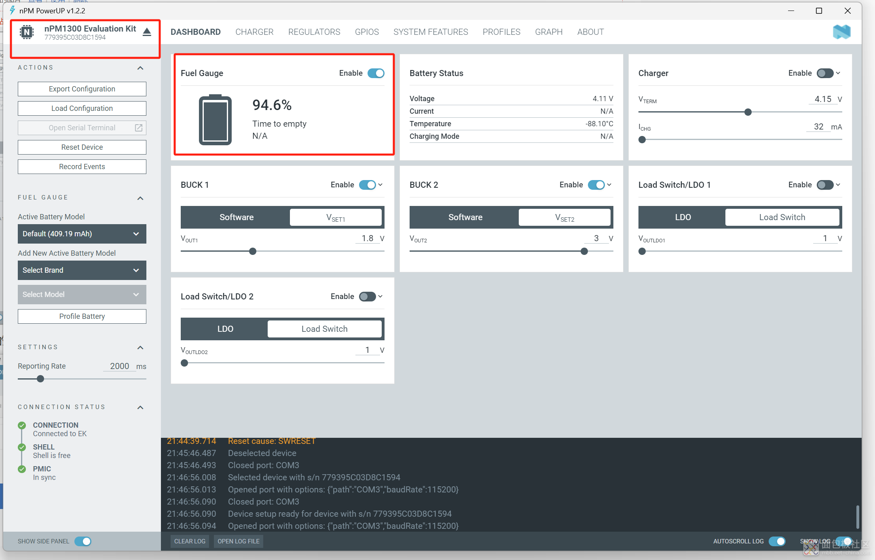The image size is (875, 560).
Task: Click Open Log File button
Action: point(239,541)
